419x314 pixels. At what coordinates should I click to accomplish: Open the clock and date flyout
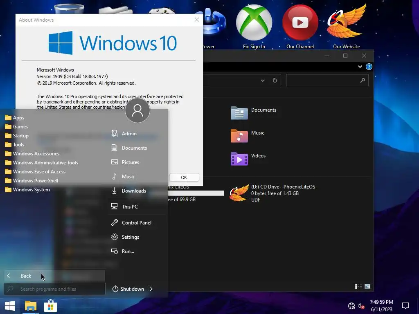(381, 306)
